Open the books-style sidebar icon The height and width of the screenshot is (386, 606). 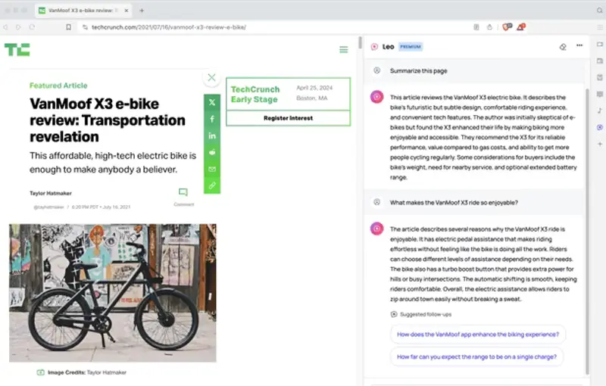click(599, 94)
